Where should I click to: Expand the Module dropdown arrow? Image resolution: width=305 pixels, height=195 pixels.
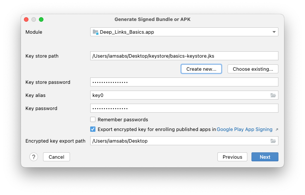pyautogui.click(x=274, y=32)
